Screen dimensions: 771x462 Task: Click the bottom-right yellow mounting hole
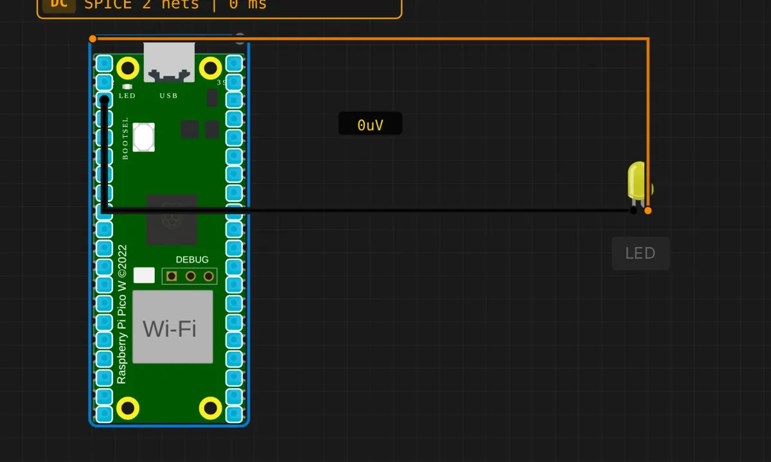point(211,407)
